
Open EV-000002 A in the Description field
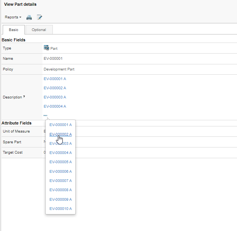(55, 88)
